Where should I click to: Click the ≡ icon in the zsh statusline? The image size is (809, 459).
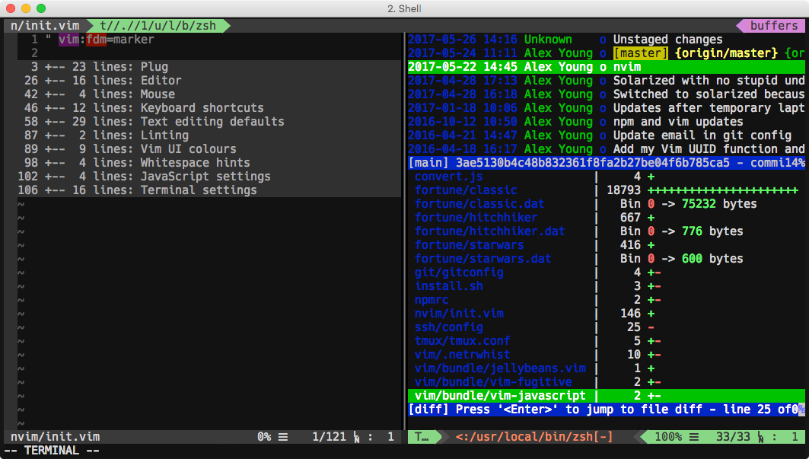click(693, 436)
